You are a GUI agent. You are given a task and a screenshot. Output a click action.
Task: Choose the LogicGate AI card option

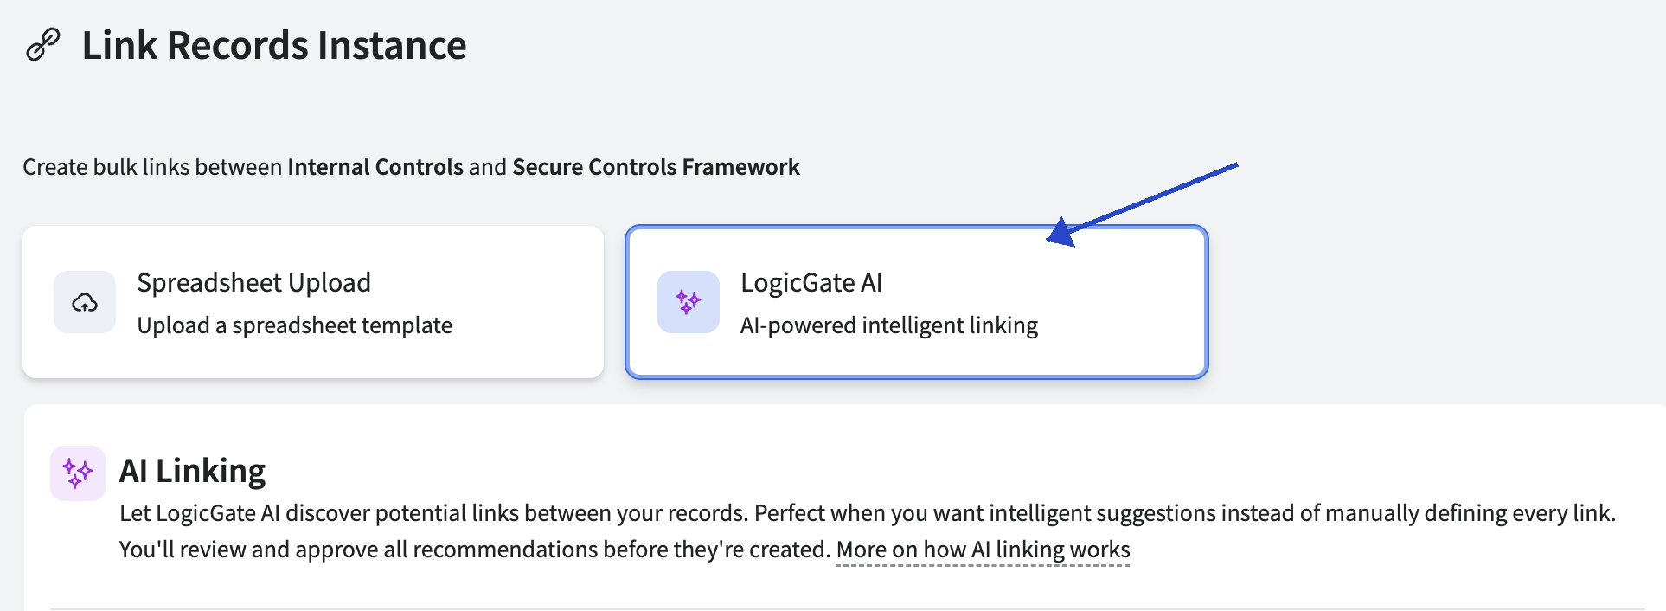917,302
